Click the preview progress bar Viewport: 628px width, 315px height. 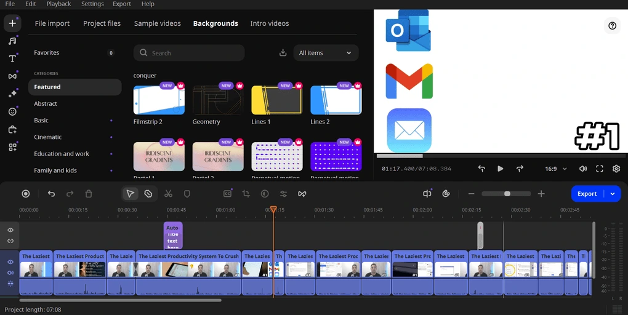pos(501,156)
